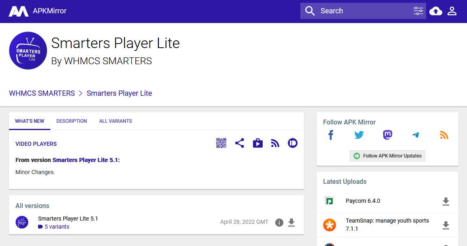Screen dimensions: 467x246
Task: Open advanced search filter sliders icon
Action: tap(418, 11)
